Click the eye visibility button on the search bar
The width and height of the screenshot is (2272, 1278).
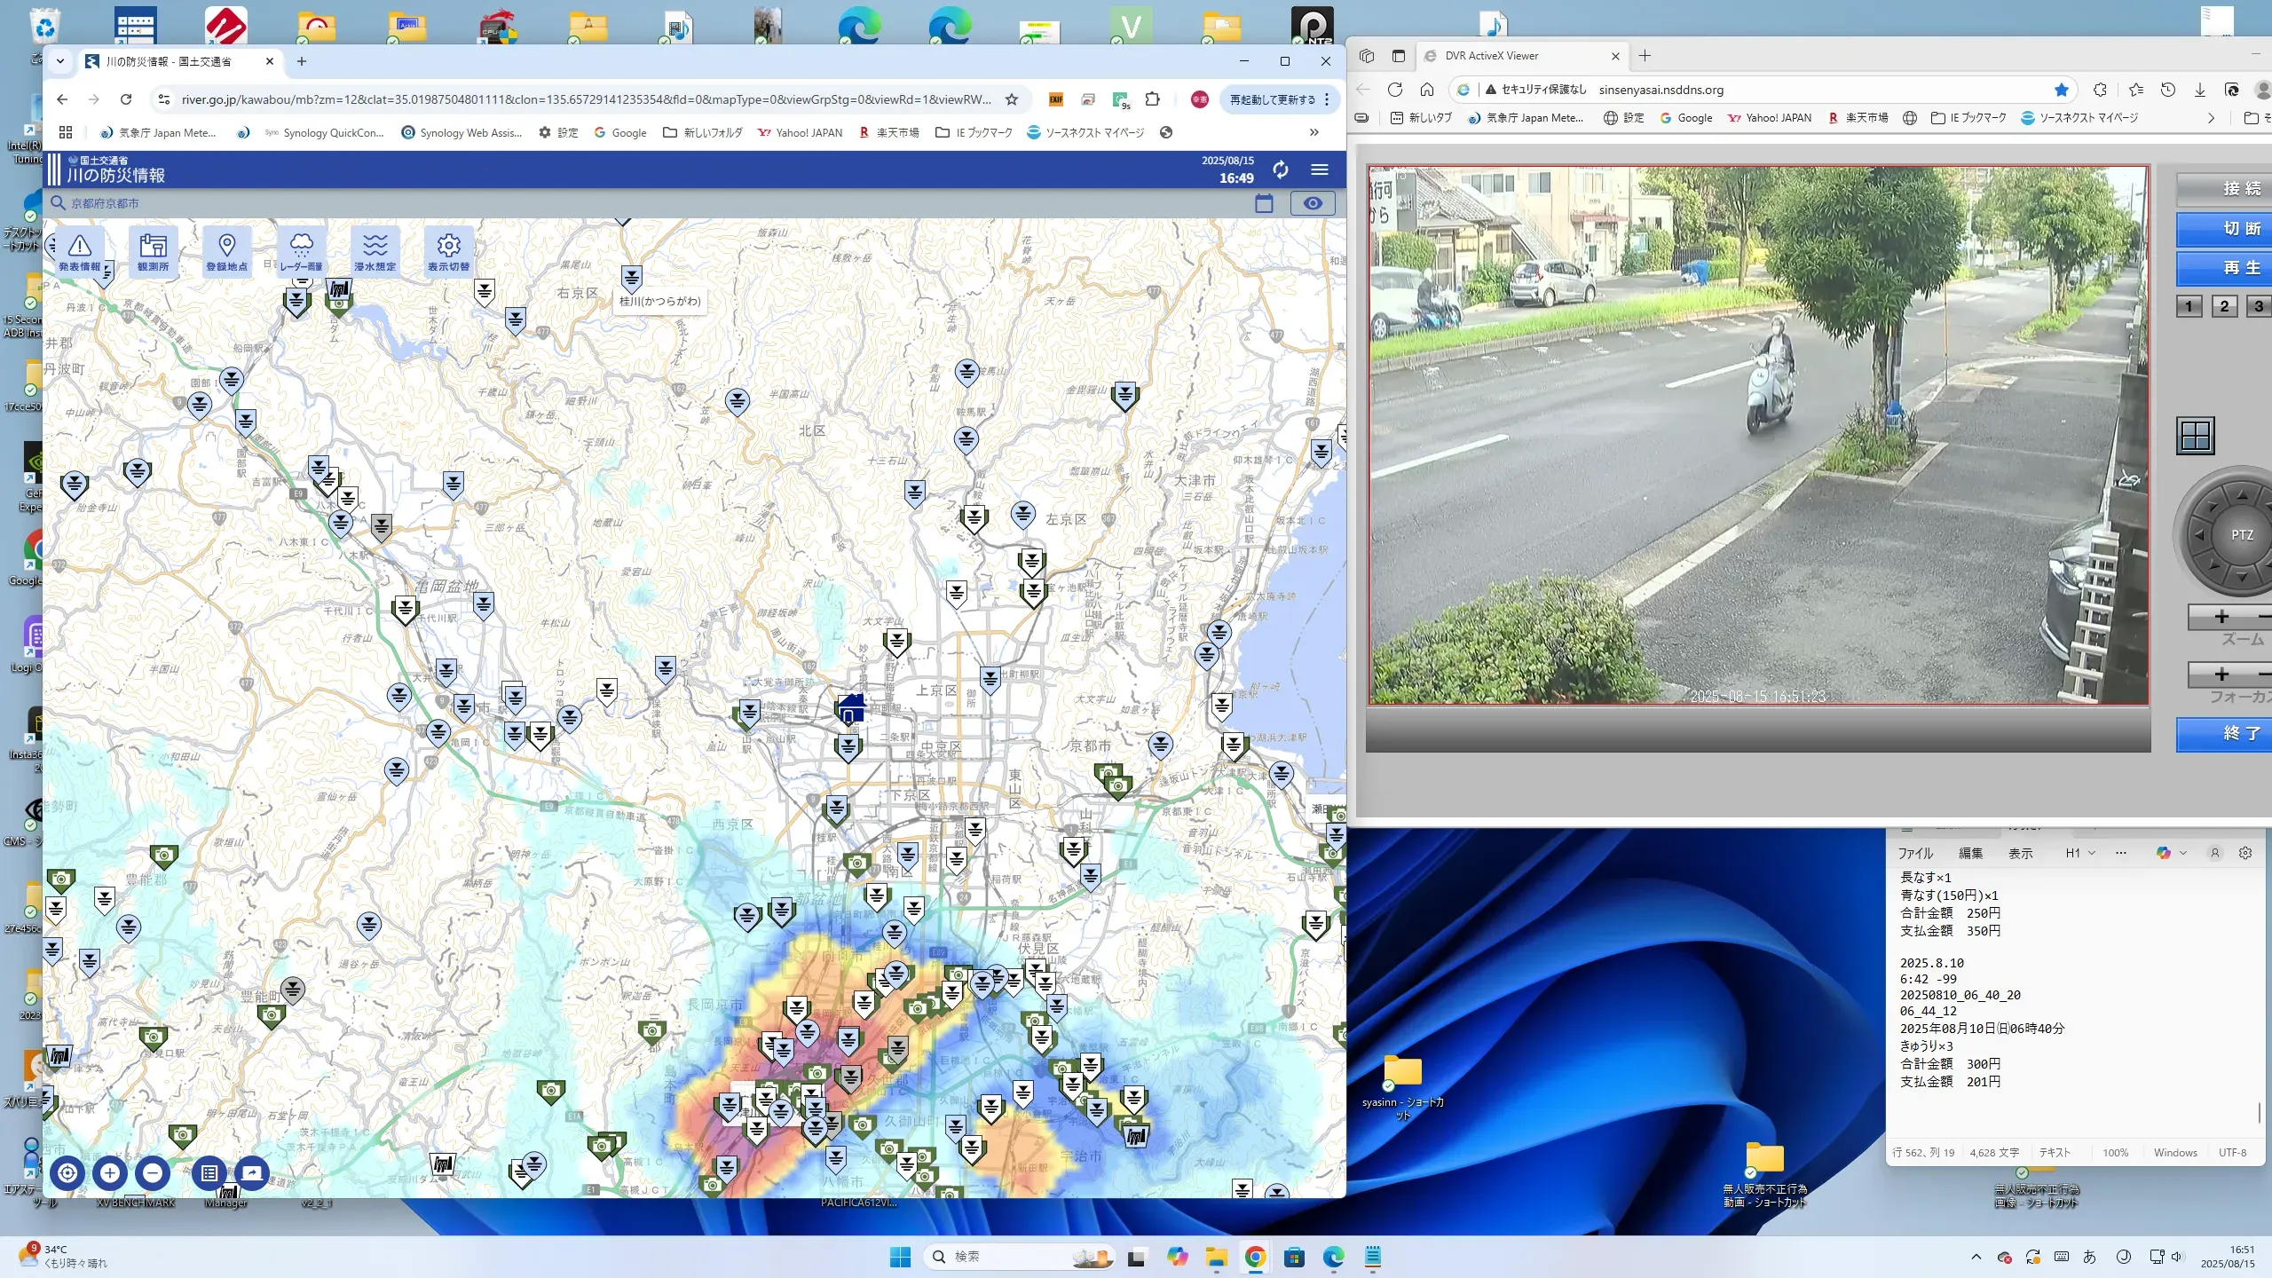[1312, 203]
